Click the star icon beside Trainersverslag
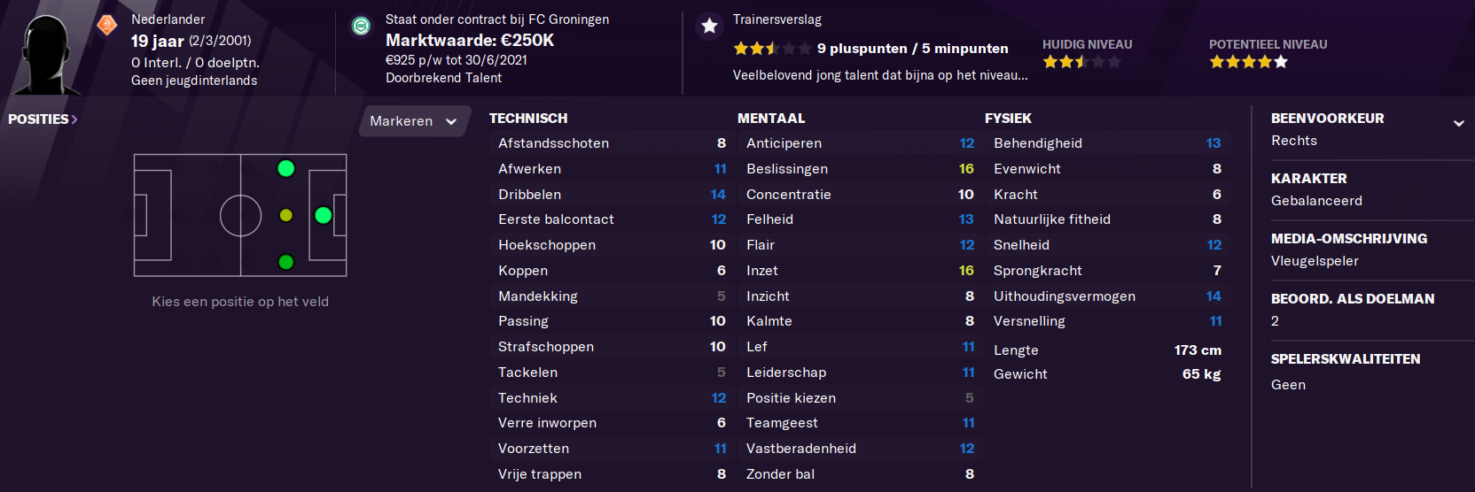Image resolution: width=1475 pixels, height=492 pixels. click(709, 27)
